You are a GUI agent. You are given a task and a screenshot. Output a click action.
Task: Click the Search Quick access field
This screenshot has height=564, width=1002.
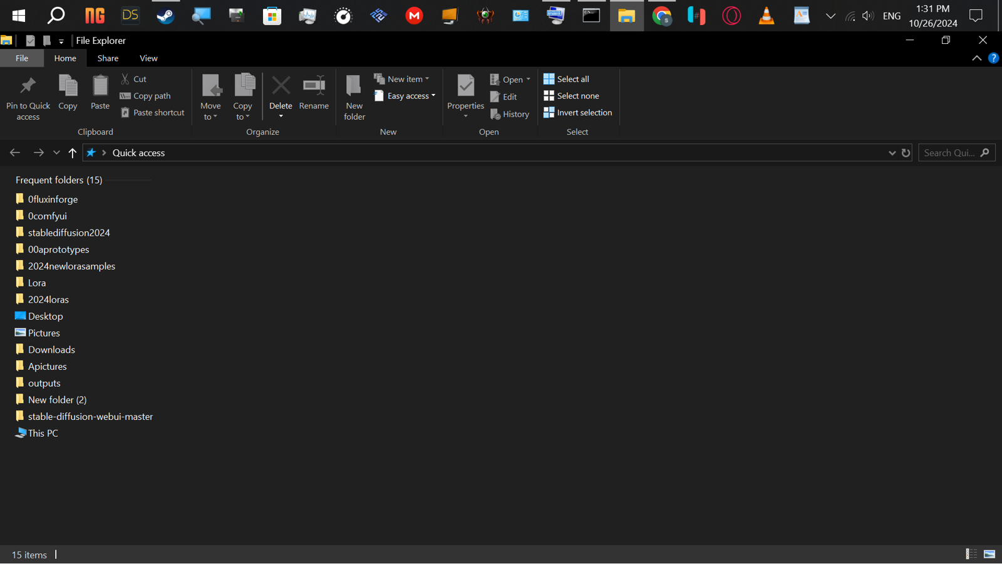click(949, 153)
